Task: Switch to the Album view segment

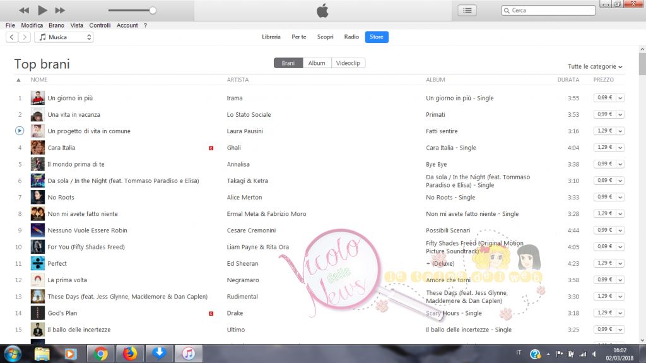Action: [317, 63]
